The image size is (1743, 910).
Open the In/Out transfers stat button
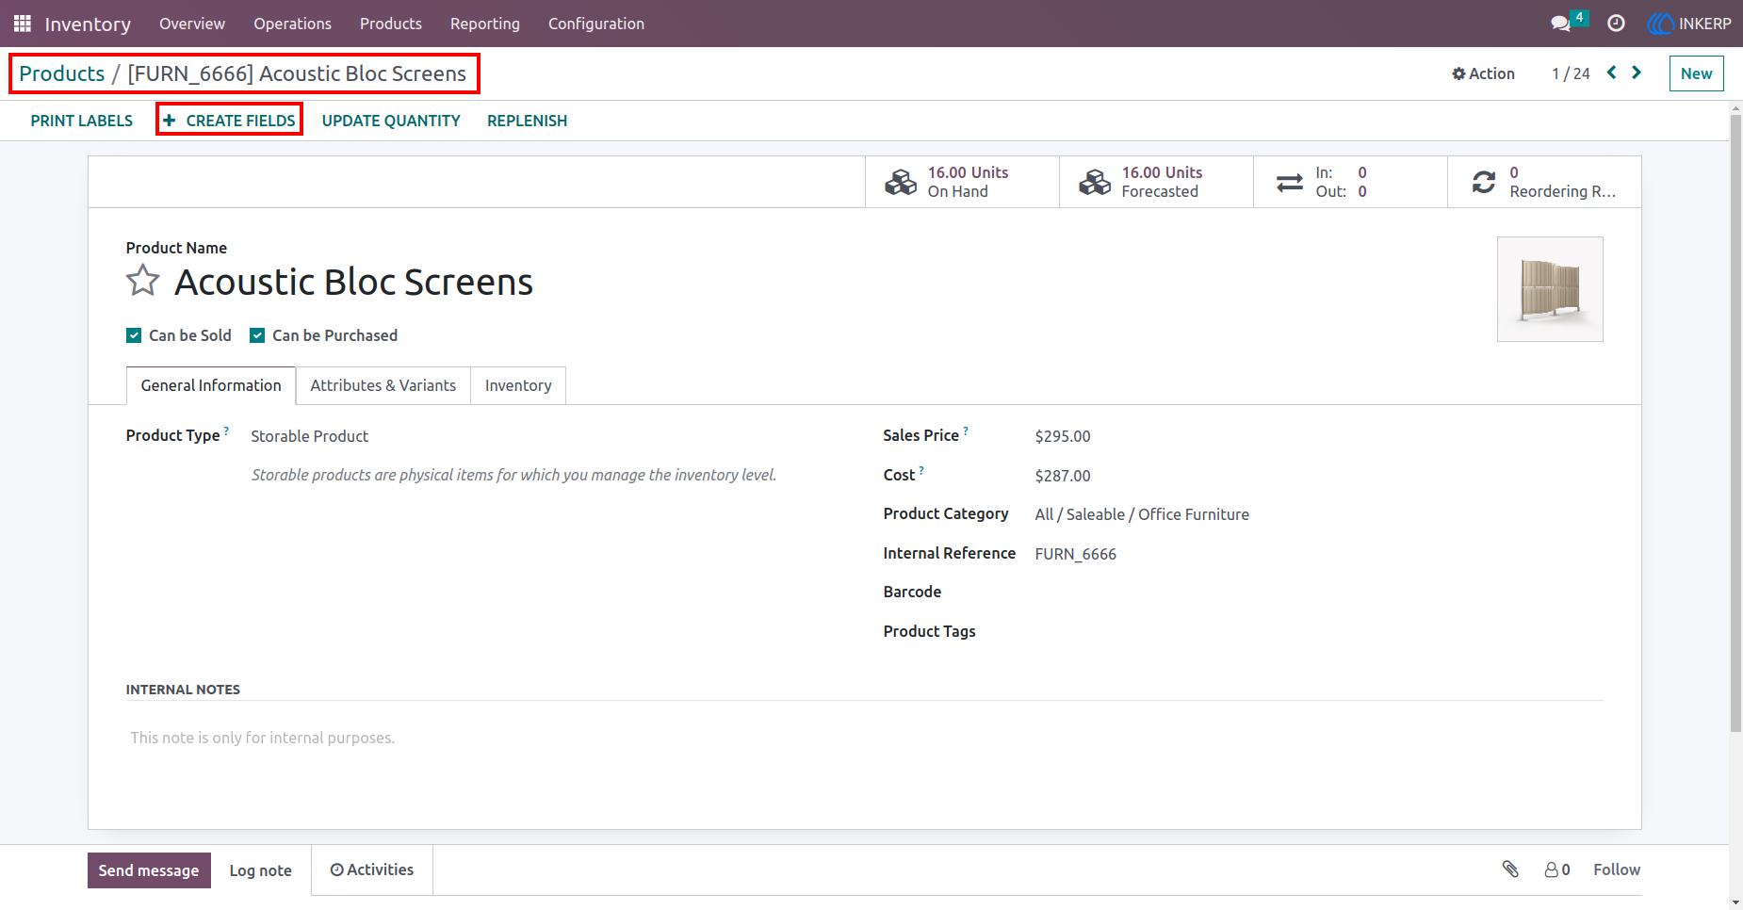point(1350,182)
